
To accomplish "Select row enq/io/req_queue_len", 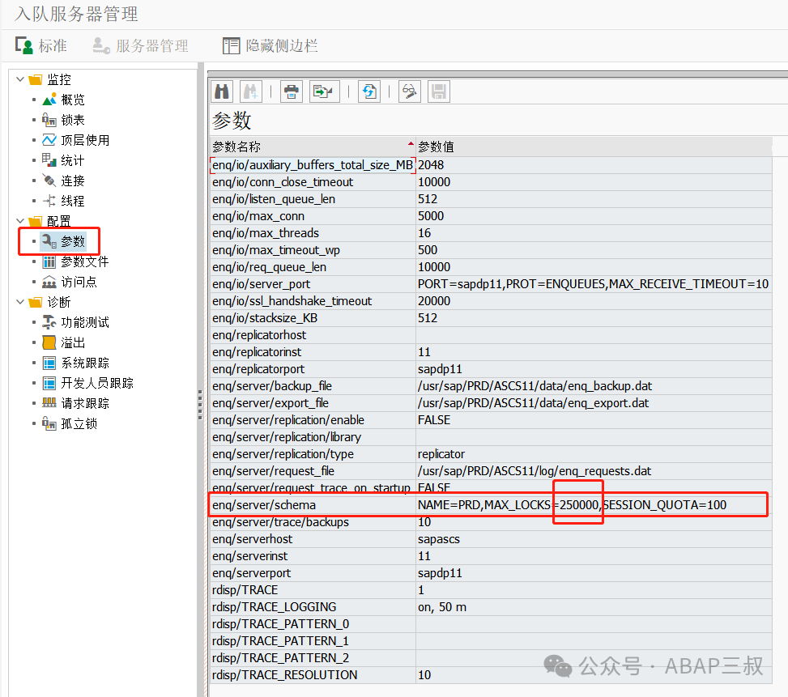I will click(491, 267).
